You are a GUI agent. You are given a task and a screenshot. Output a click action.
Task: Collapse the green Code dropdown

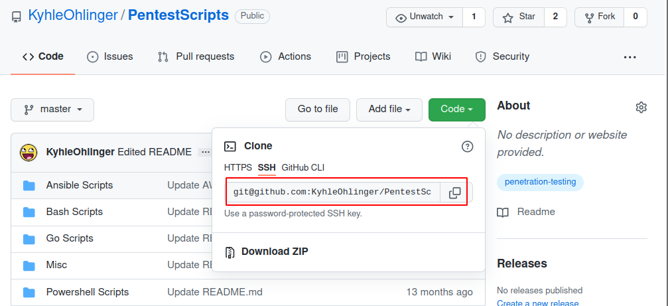click(x=456, y=110)
